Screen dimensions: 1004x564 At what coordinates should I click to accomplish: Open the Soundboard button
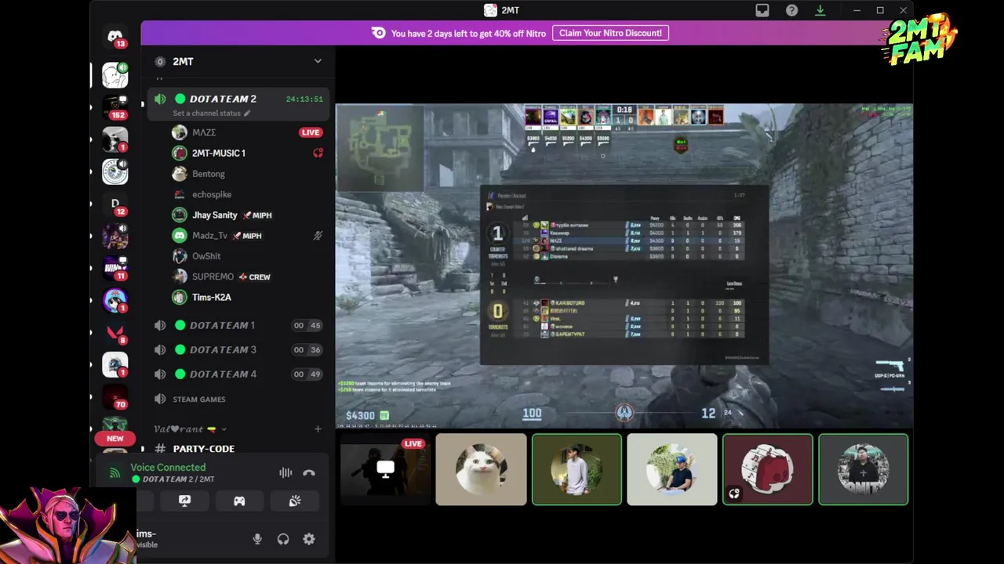pyautogui.click(x=295, y=501)
